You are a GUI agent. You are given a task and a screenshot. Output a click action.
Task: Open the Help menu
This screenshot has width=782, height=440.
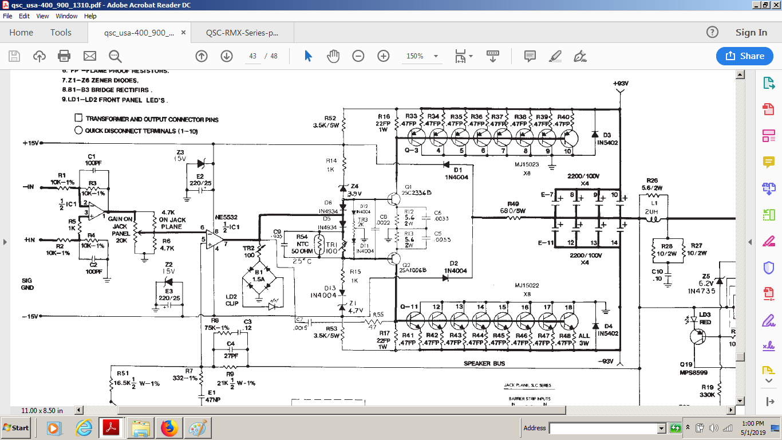point(90,16)
